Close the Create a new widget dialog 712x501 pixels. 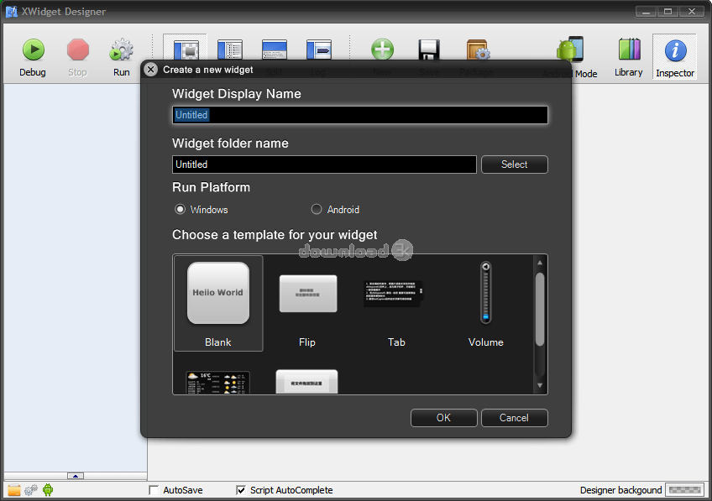point(151,70)
